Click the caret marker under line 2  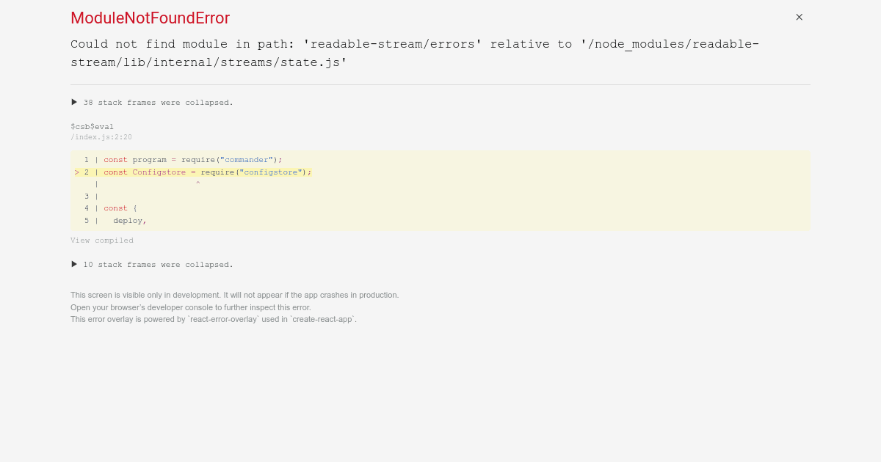click(x=197, y=183)
